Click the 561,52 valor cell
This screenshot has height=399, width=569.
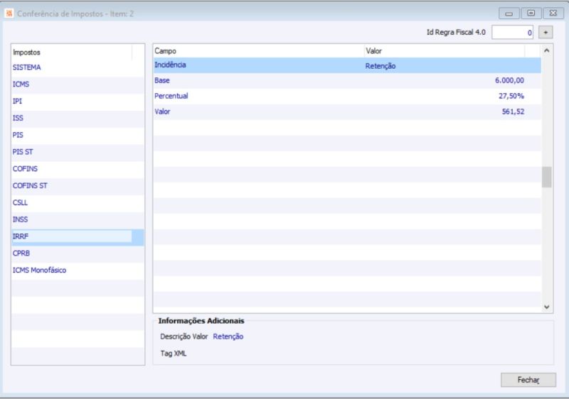[513, 111]
